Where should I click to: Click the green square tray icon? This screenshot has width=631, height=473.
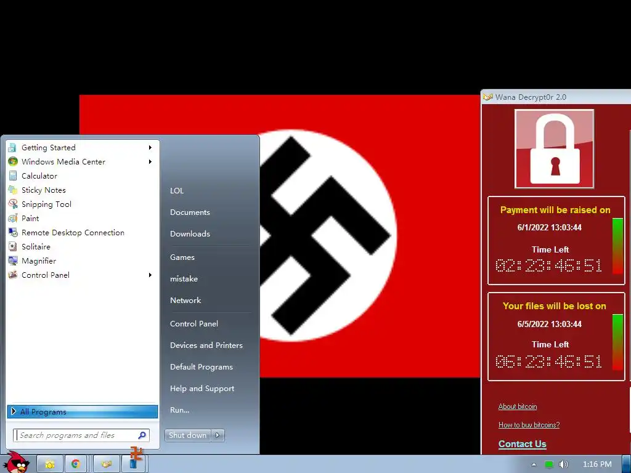point(549,464)
